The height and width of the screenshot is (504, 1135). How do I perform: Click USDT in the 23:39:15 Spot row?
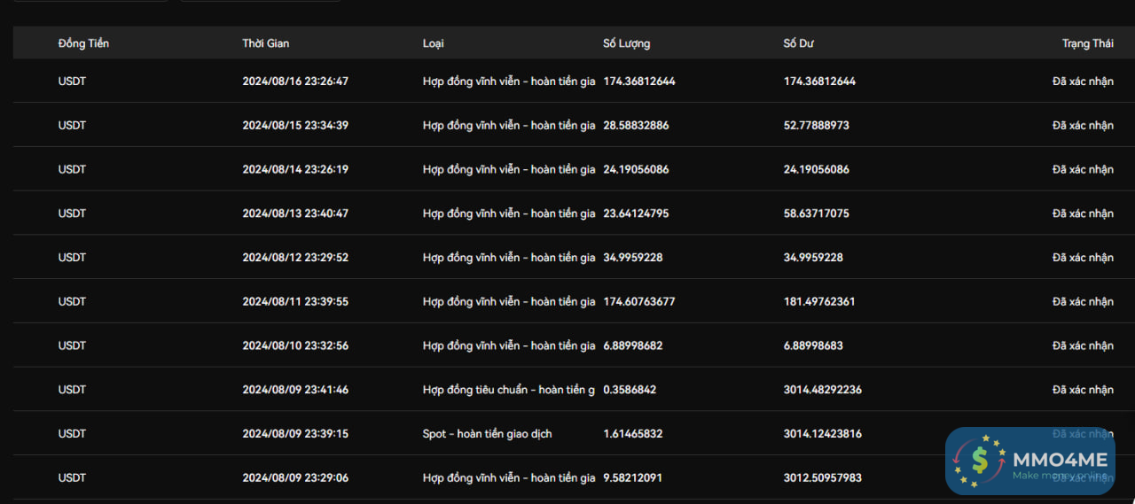(72, 434)
